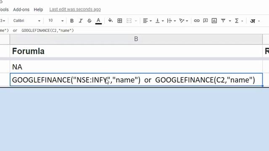Click the insert chart icon
This screenshot has width=269, height=151.
[214, 21]
